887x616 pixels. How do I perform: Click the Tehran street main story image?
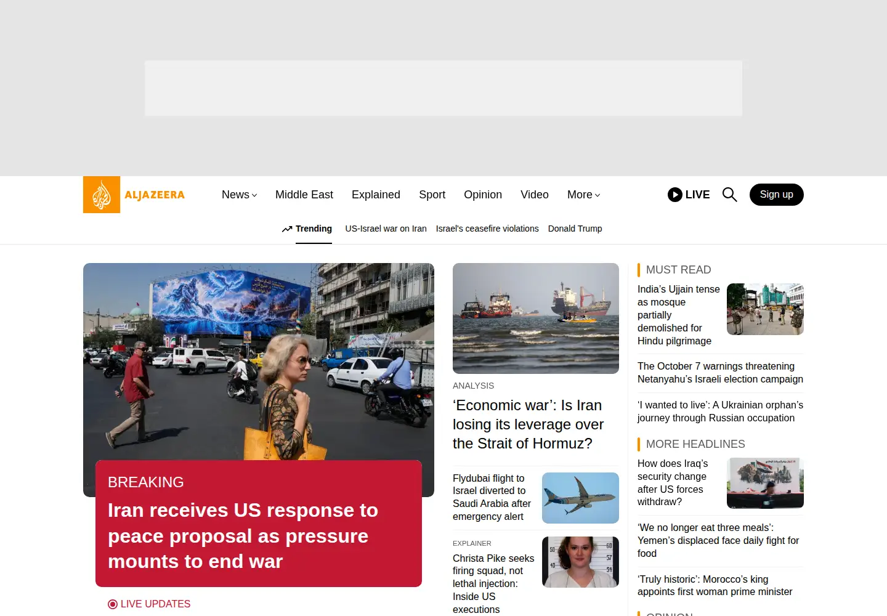259,362
